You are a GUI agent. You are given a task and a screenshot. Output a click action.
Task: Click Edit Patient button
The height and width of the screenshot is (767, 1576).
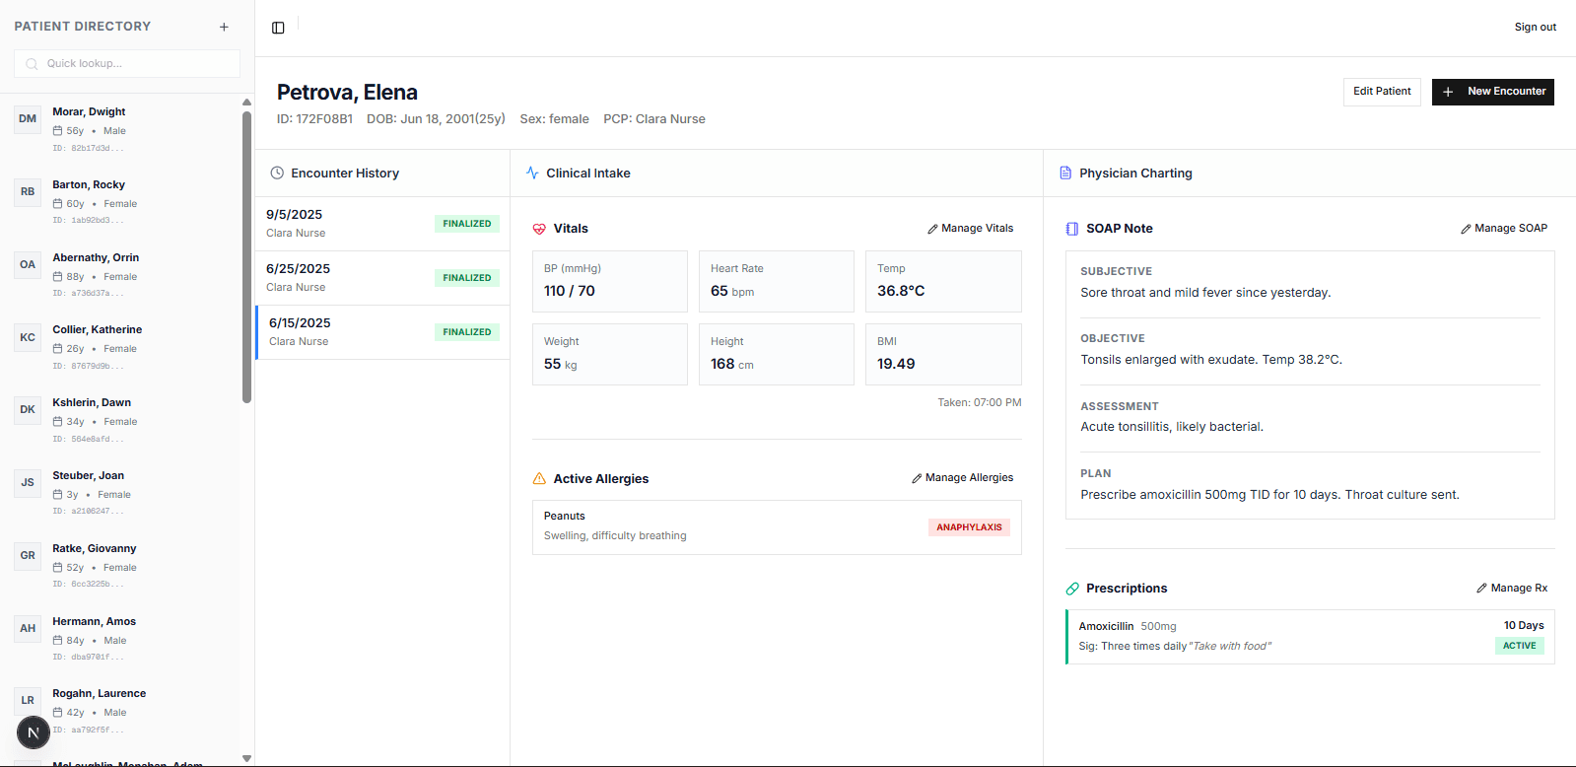(x=1382, y=92)
